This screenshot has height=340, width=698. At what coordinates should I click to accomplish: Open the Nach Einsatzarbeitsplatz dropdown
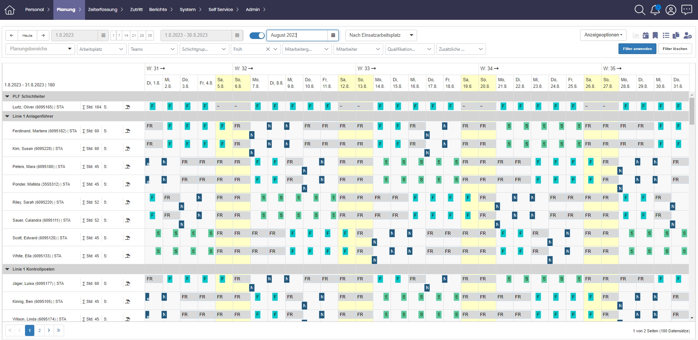381,35
